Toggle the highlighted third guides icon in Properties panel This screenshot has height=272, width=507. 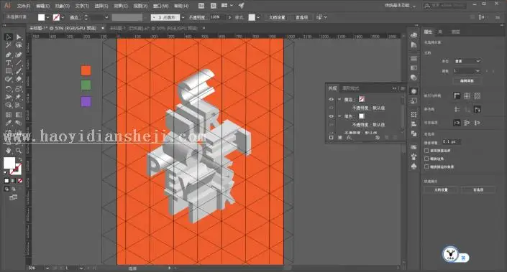(x=478, y=110)
